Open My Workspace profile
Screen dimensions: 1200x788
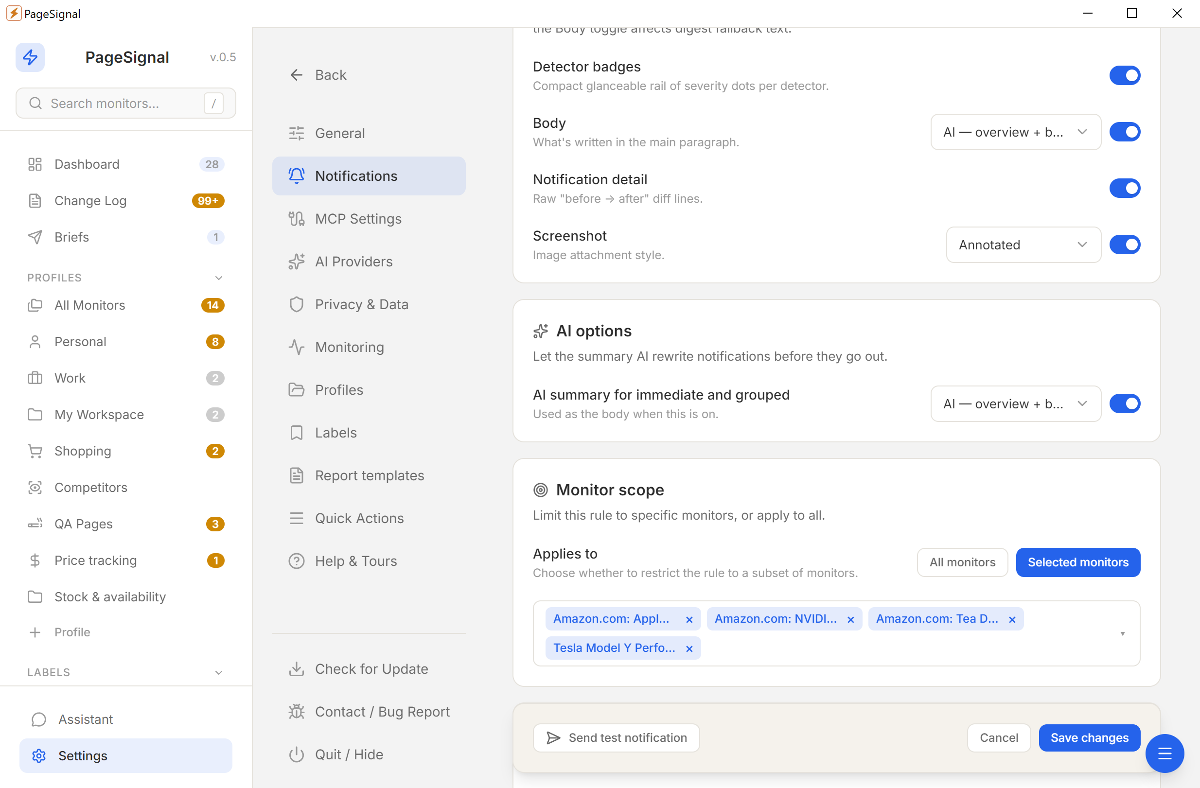point(125,415)
